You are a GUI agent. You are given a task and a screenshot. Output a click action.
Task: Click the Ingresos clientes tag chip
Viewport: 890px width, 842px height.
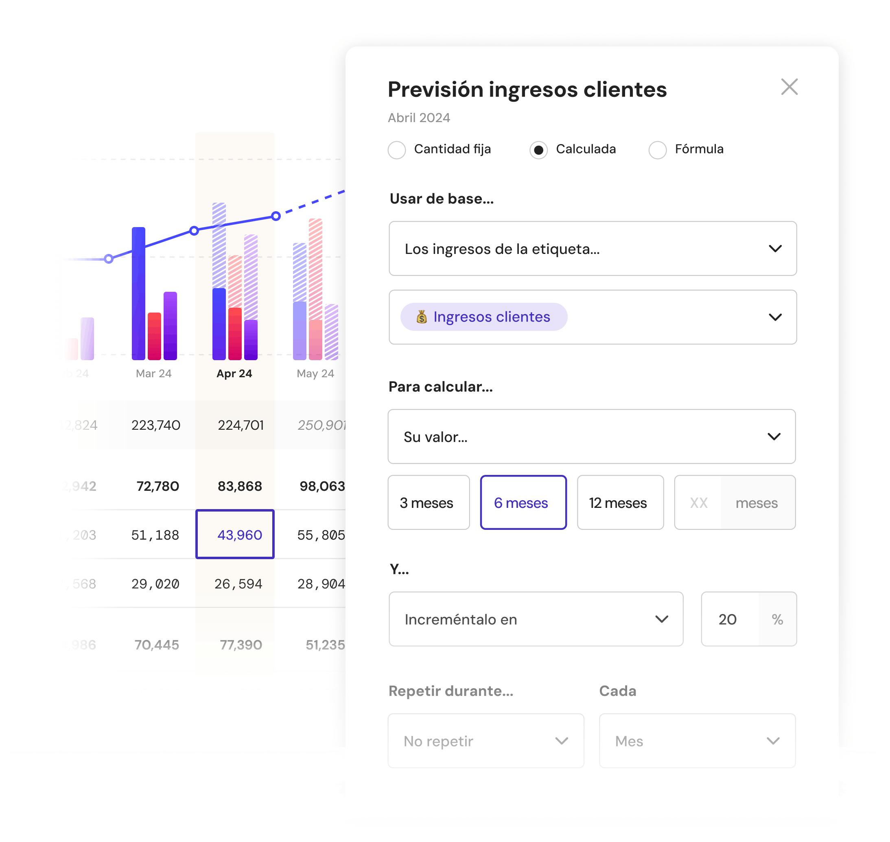[483, 317]
